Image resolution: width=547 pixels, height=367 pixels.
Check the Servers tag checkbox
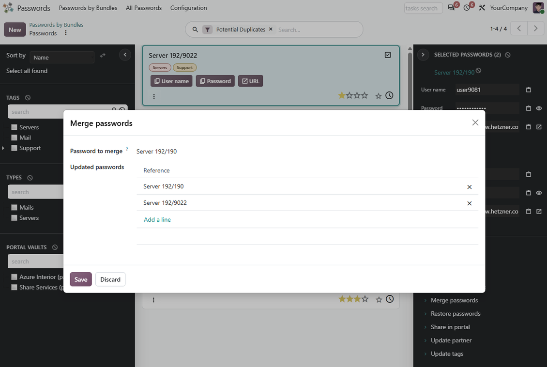[x=15, y=127]
